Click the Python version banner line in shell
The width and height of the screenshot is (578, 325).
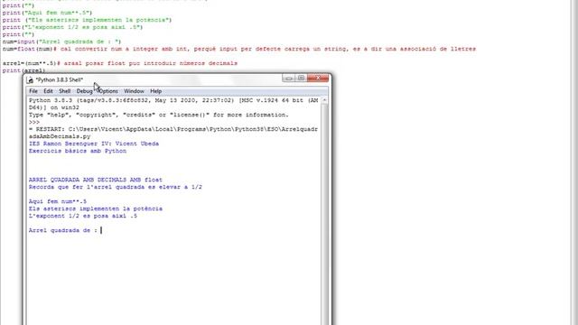(173, 104)
